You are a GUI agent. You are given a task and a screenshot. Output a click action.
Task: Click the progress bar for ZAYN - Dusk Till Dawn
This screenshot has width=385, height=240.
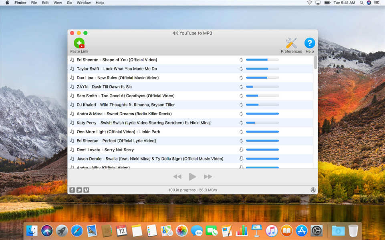coord(262,87)
